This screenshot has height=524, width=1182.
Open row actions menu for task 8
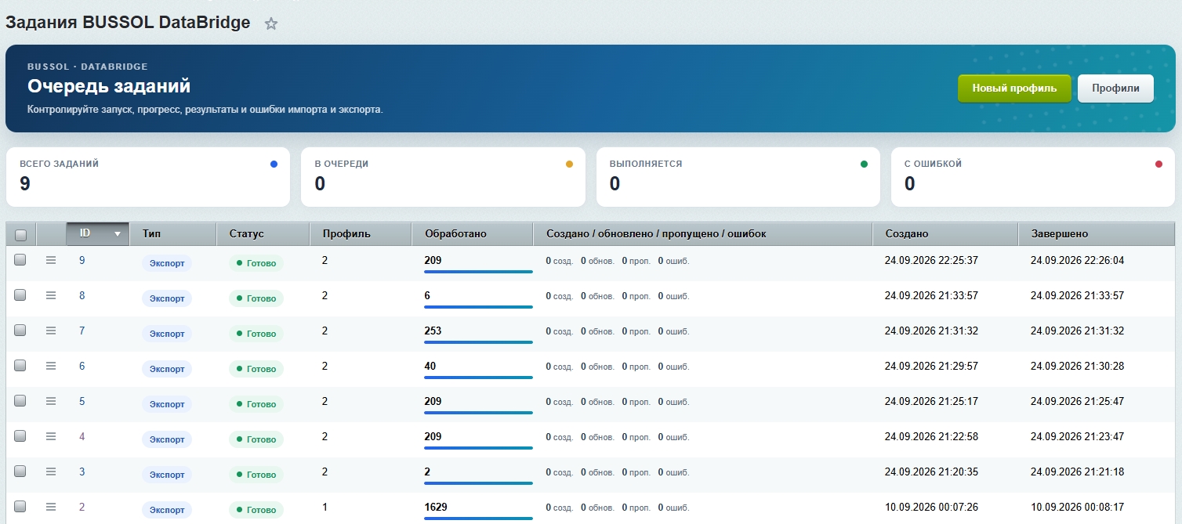[x=51, y=295]
